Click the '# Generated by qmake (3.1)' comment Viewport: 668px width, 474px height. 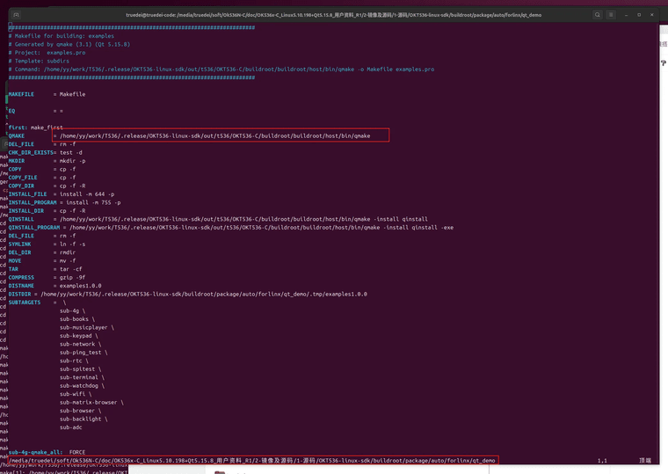(69, 44)
